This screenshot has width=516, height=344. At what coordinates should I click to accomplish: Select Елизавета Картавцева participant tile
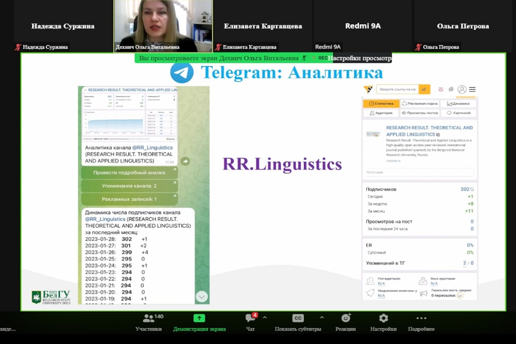click(x=263, y=26)
